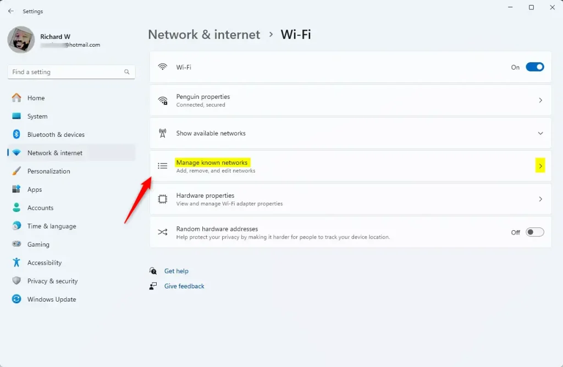Open Manage known networks chevron
Screen dimensions: 563x367
tap(540, 165)
